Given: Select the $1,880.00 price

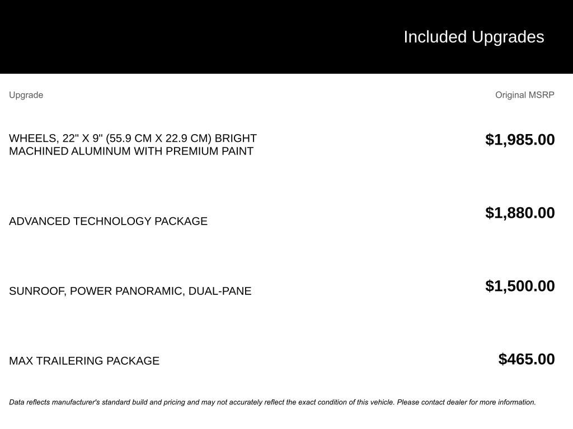Looking at the screenshot, I should (x=520, y=213).
